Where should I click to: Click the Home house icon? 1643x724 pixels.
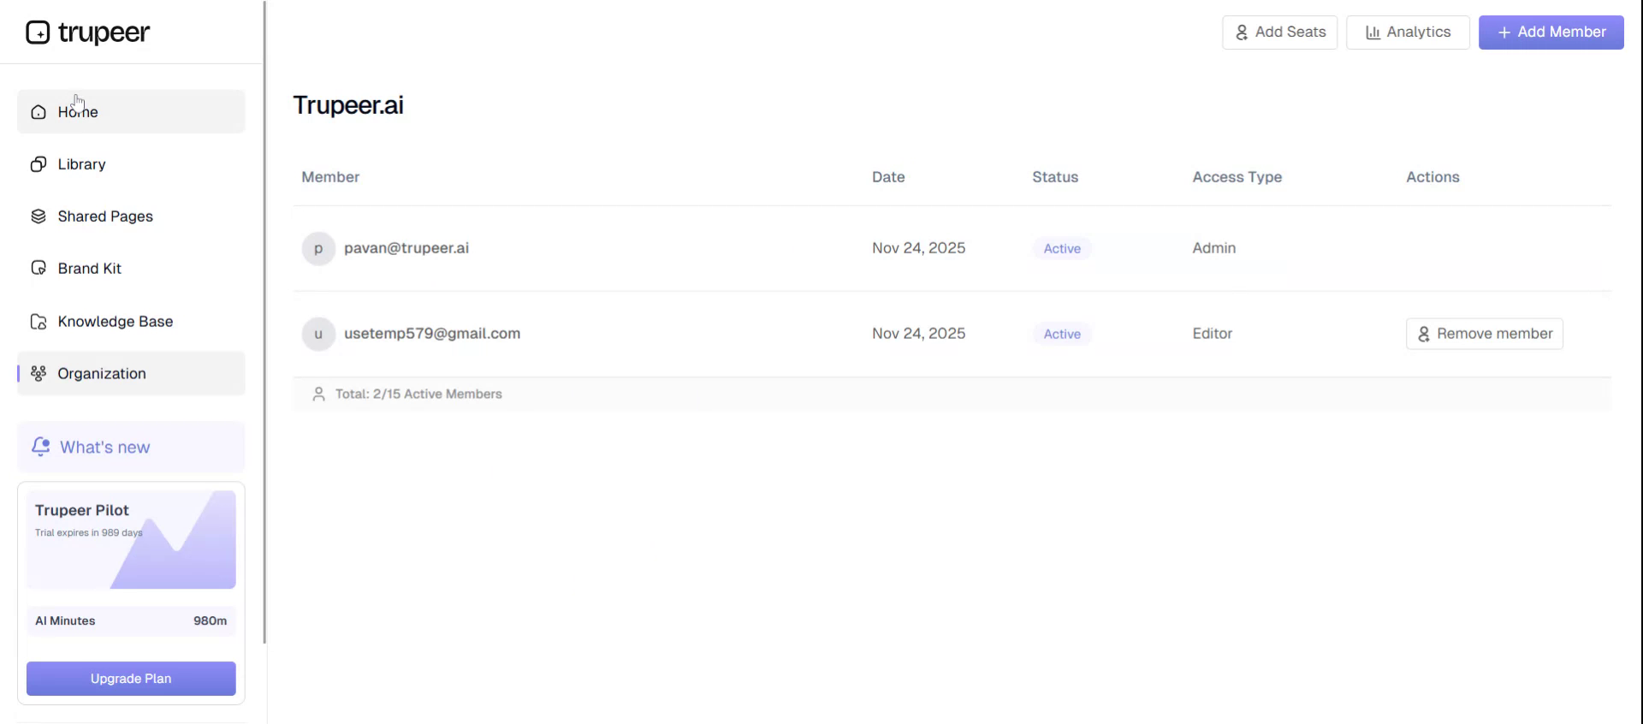(x=39, y=112)
